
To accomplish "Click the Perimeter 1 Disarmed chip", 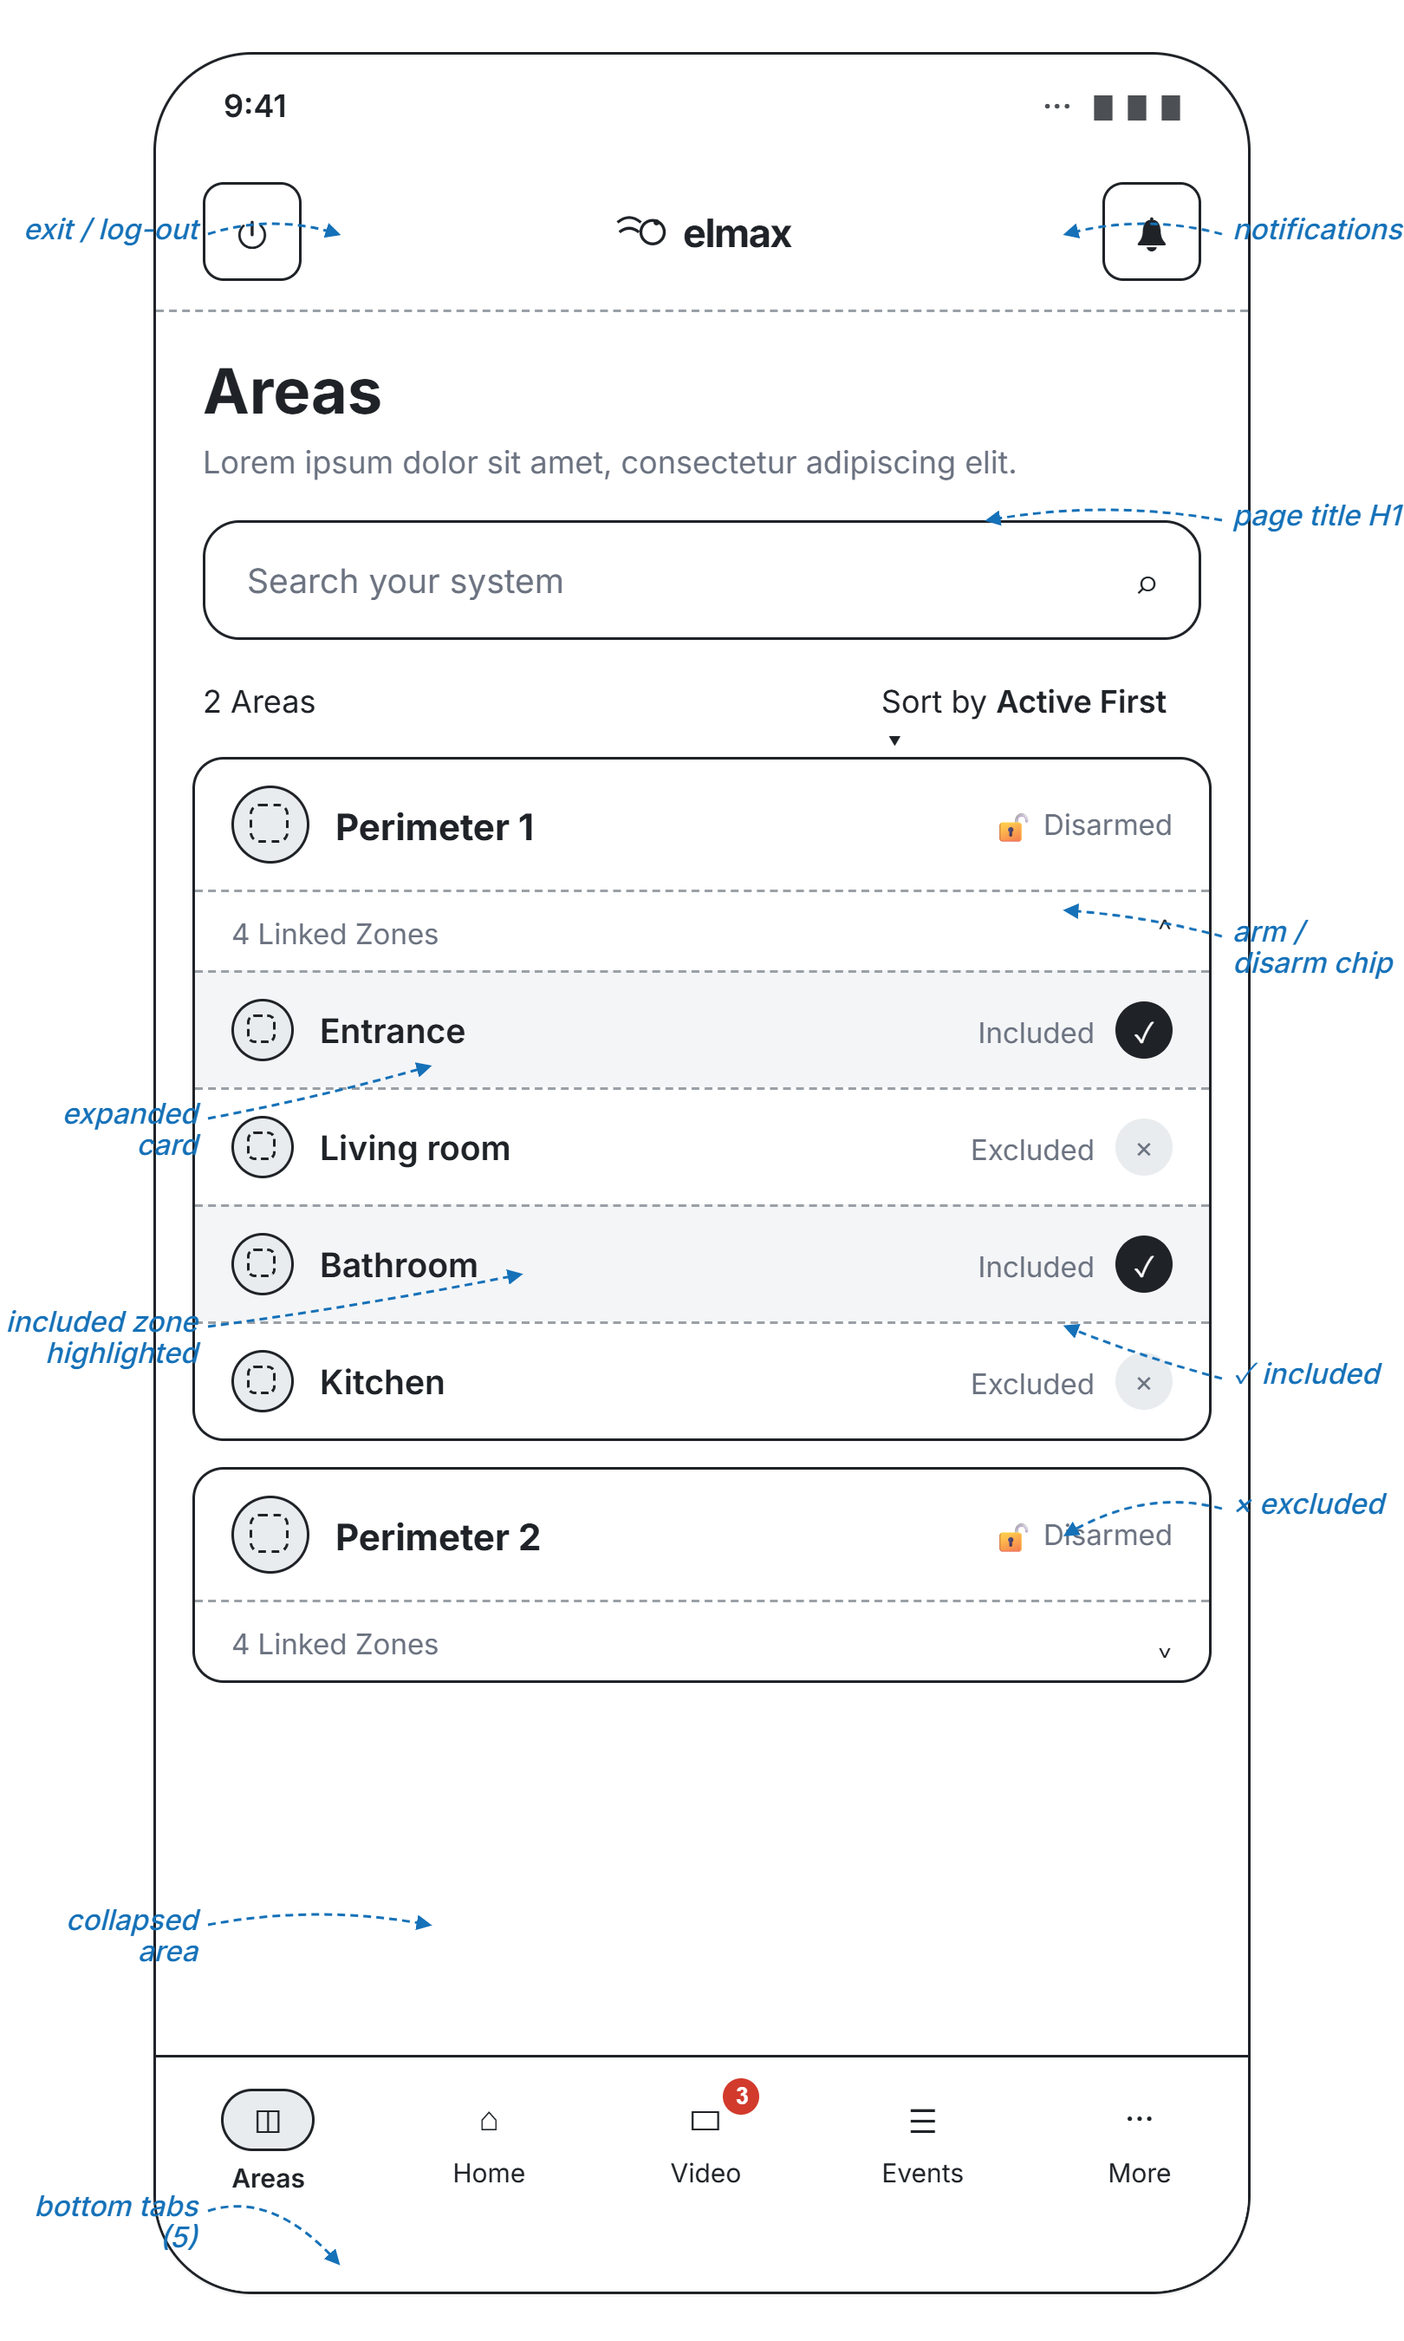I will pos(1085,825).
